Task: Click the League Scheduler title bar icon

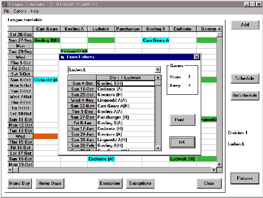Action: click(x=5, y=4)
